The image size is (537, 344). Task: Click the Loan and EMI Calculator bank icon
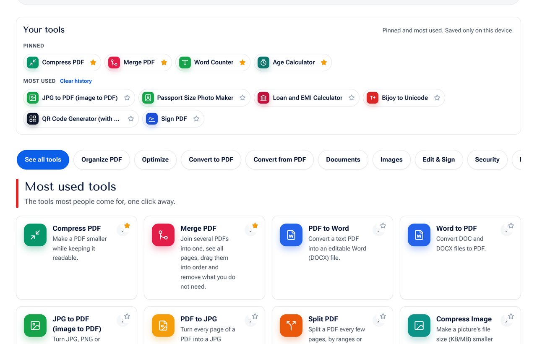point(263,98)
